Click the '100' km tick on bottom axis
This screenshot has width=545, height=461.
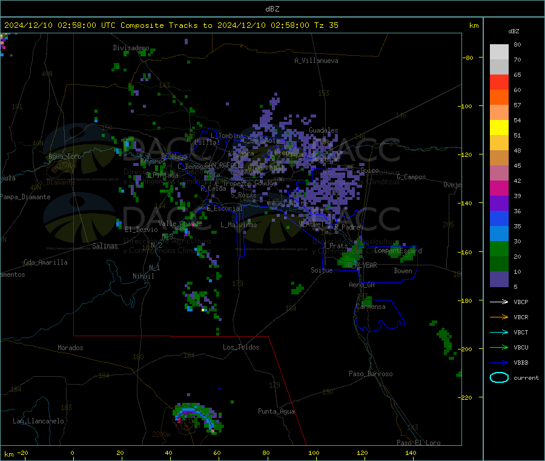coord(314,453)
